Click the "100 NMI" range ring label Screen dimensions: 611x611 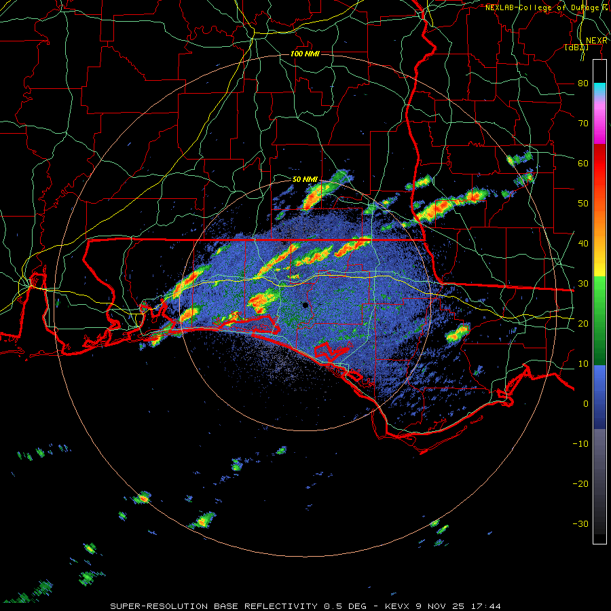305,54
